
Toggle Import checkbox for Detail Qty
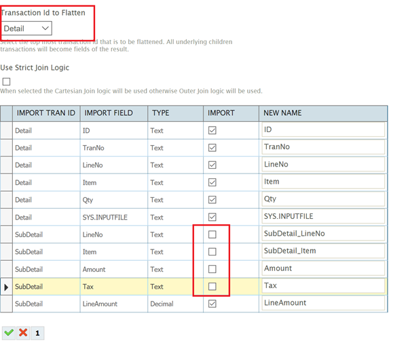point(212,199)
